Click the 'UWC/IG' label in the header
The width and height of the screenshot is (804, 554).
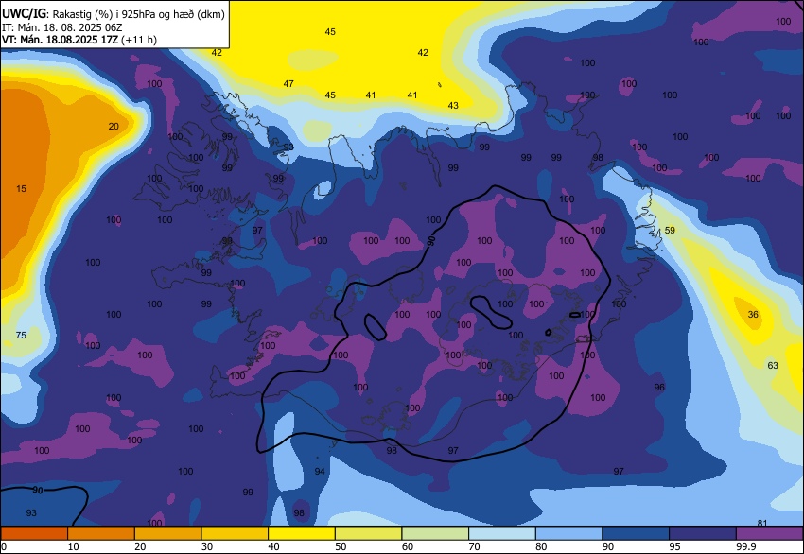coord(24,14)
